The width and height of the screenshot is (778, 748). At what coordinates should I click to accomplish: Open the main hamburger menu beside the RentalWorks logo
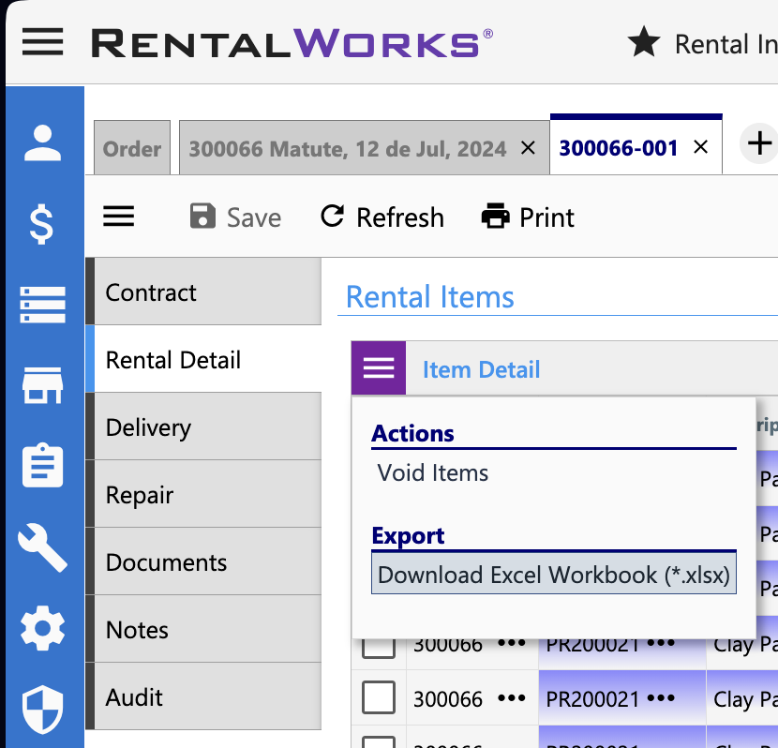point(43,41)
